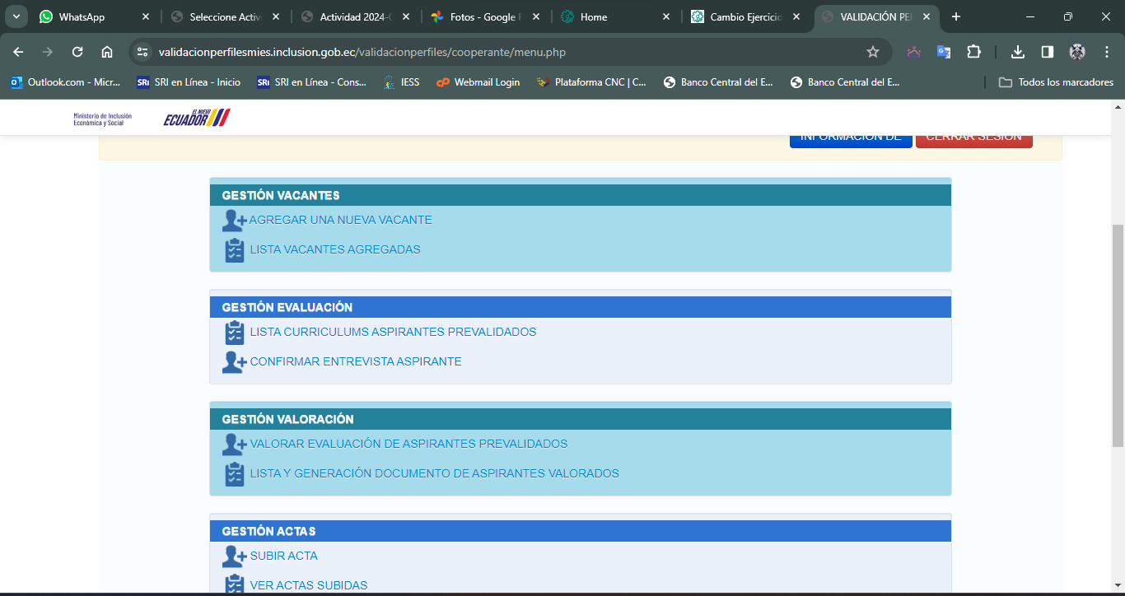
Task: Click the person-plus icon beside Agregar una nueva vacante
Action: point(234,221)
